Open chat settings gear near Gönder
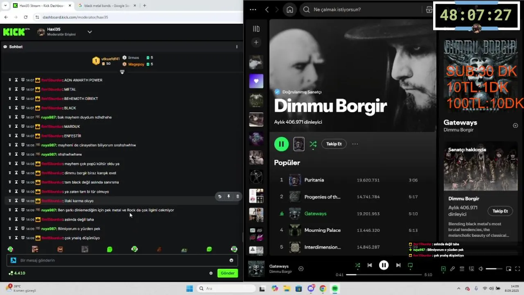The width and height of the screenshot is (524, 295). [x=211, y=273]
